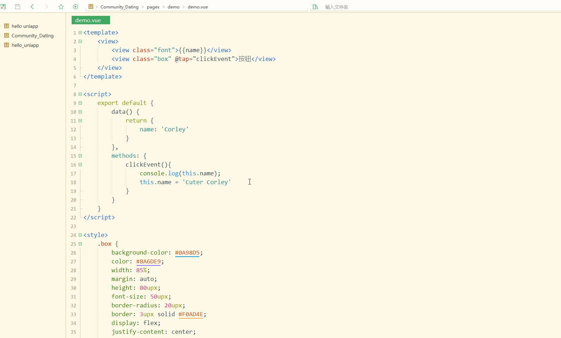Select hello uniapp project in sidebar
This screenshot has height=338, width=561.
click(25, 26)
